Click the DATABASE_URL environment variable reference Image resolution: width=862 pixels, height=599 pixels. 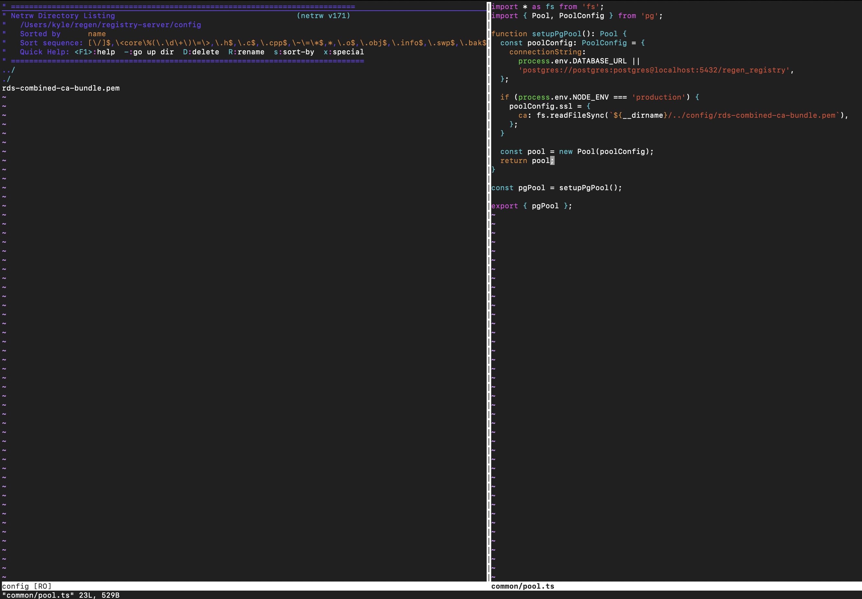599,61
